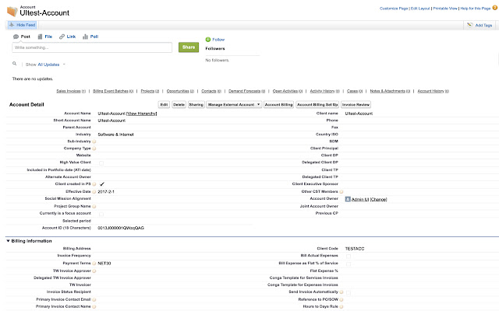Image resolution: width=499 pixels, height=311 pixels.
Task: Click the Write something feed input box
Action: pos(91,47)
